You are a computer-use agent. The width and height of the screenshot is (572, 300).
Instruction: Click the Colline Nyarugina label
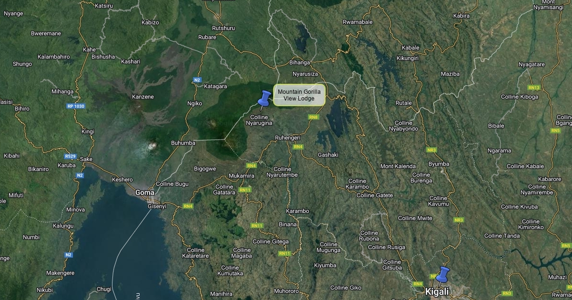pos(259,120)
